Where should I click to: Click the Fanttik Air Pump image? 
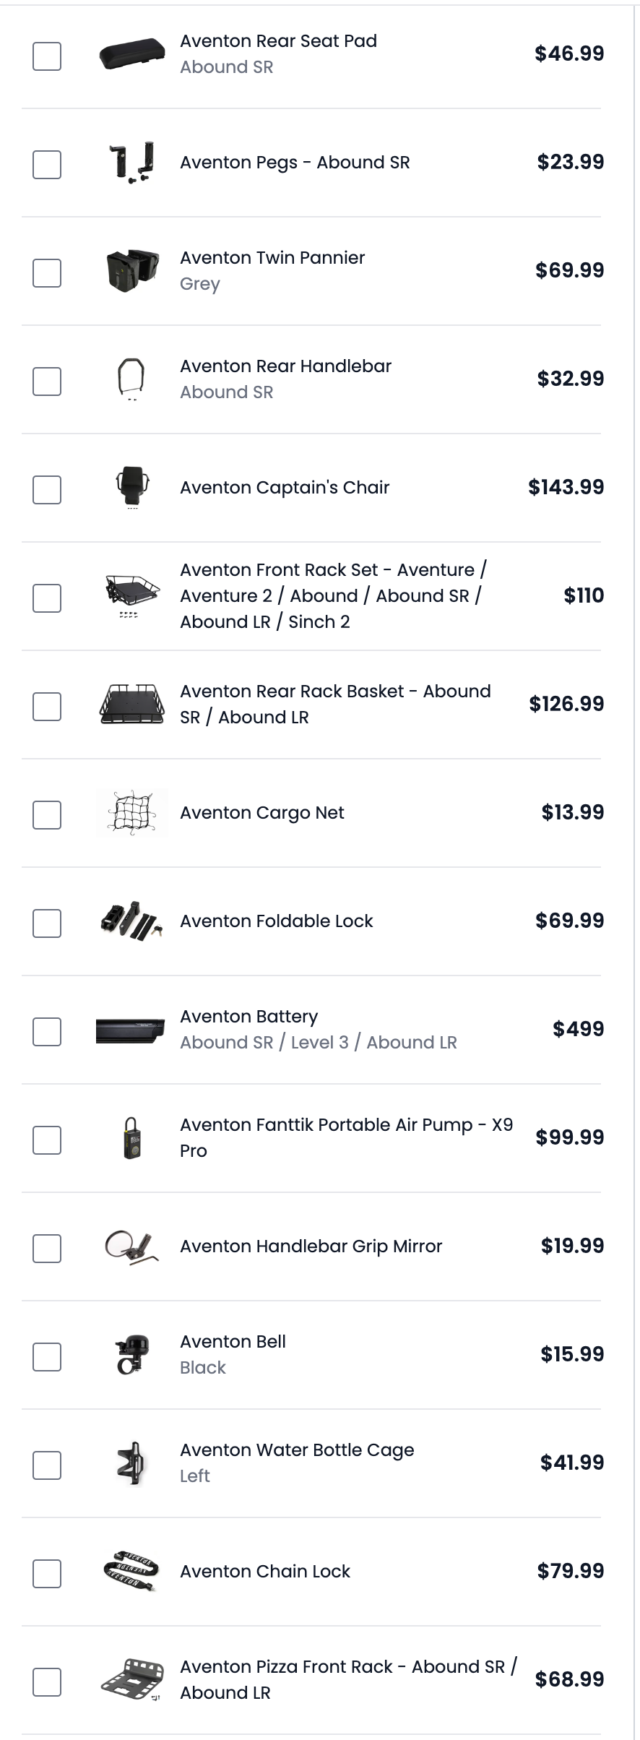[x=132, y=1139]
